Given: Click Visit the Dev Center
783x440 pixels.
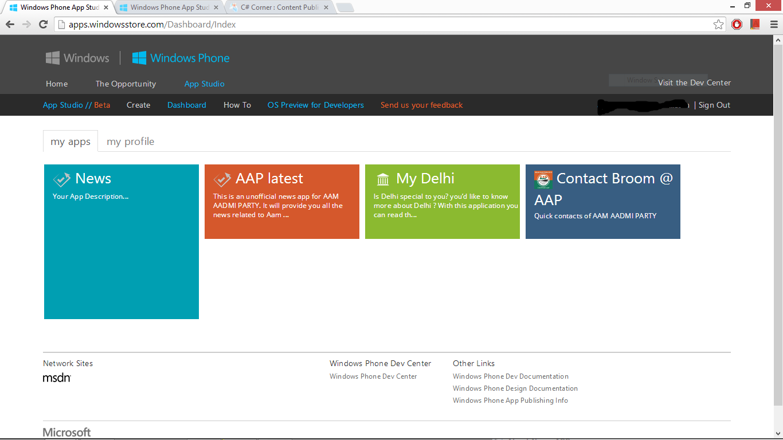Looking at the screenshot, I should [694, 82].
